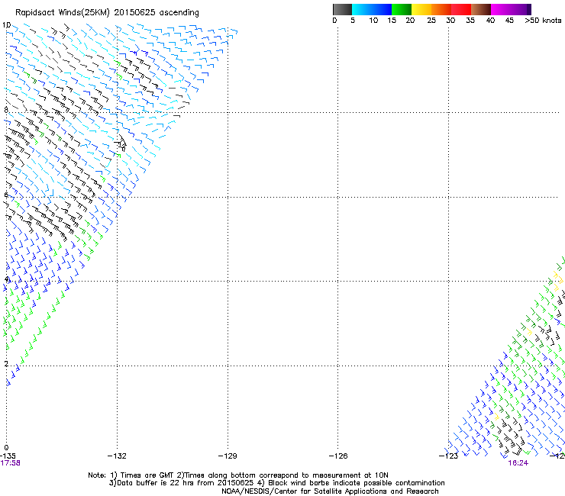Click the '-126' longitude axis label
Image resolution: width=565 pixels, height=496 pixels.
coord(338,456)
